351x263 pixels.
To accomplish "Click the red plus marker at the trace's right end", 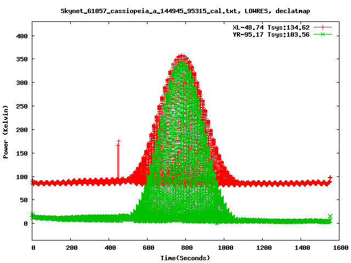I will pyautogui.click(x=330, y=178).
